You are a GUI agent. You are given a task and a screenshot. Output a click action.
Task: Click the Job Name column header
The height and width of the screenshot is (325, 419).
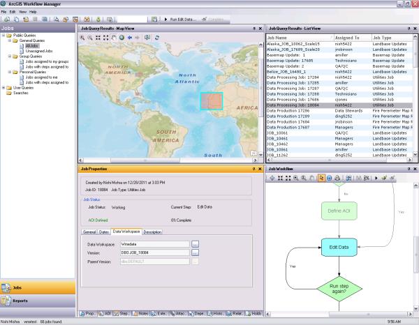pyautogui.click(x=300, y=38)
